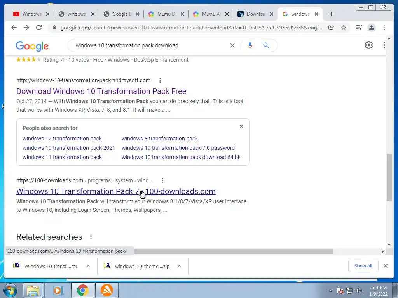
Task: Close the YouTube Windows tab
Action: point(48,14)
